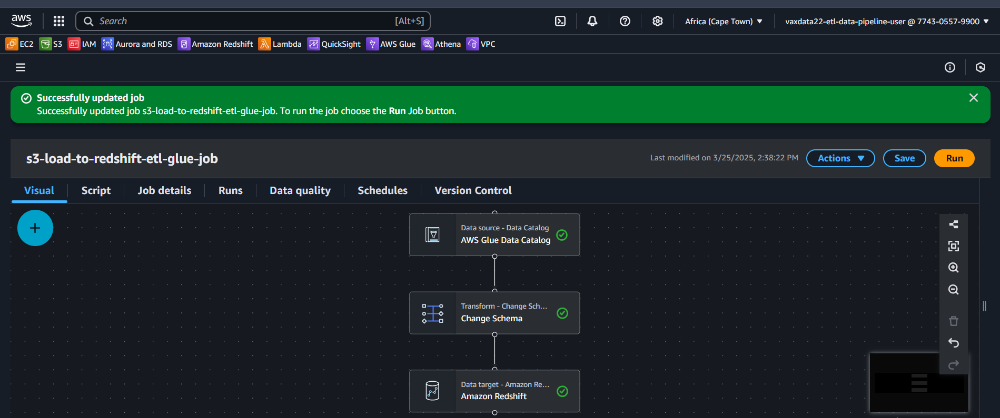Open the Version Control tab

(x=473, y=190)
